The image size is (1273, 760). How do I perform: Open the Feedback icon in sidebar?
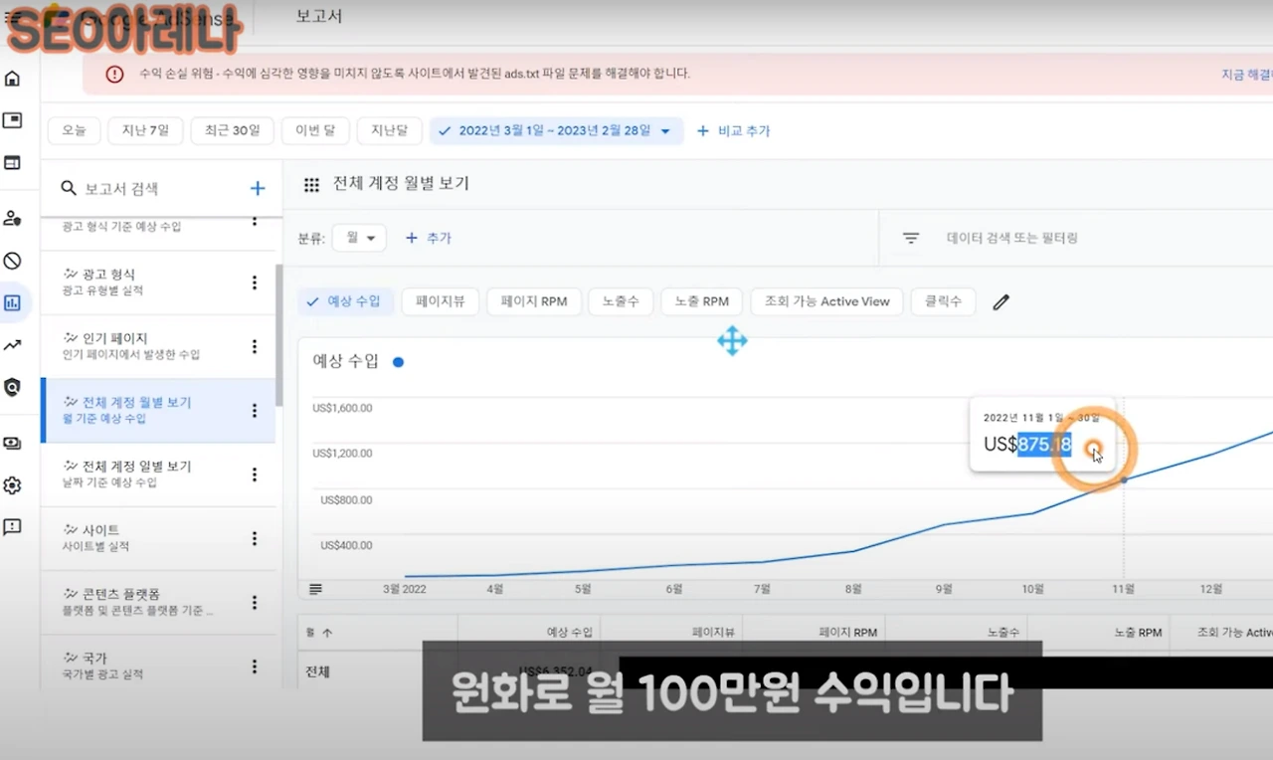point(13,527)
